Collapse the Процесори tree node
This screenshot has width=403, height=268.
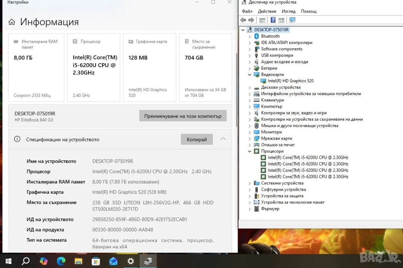(250, 151)
